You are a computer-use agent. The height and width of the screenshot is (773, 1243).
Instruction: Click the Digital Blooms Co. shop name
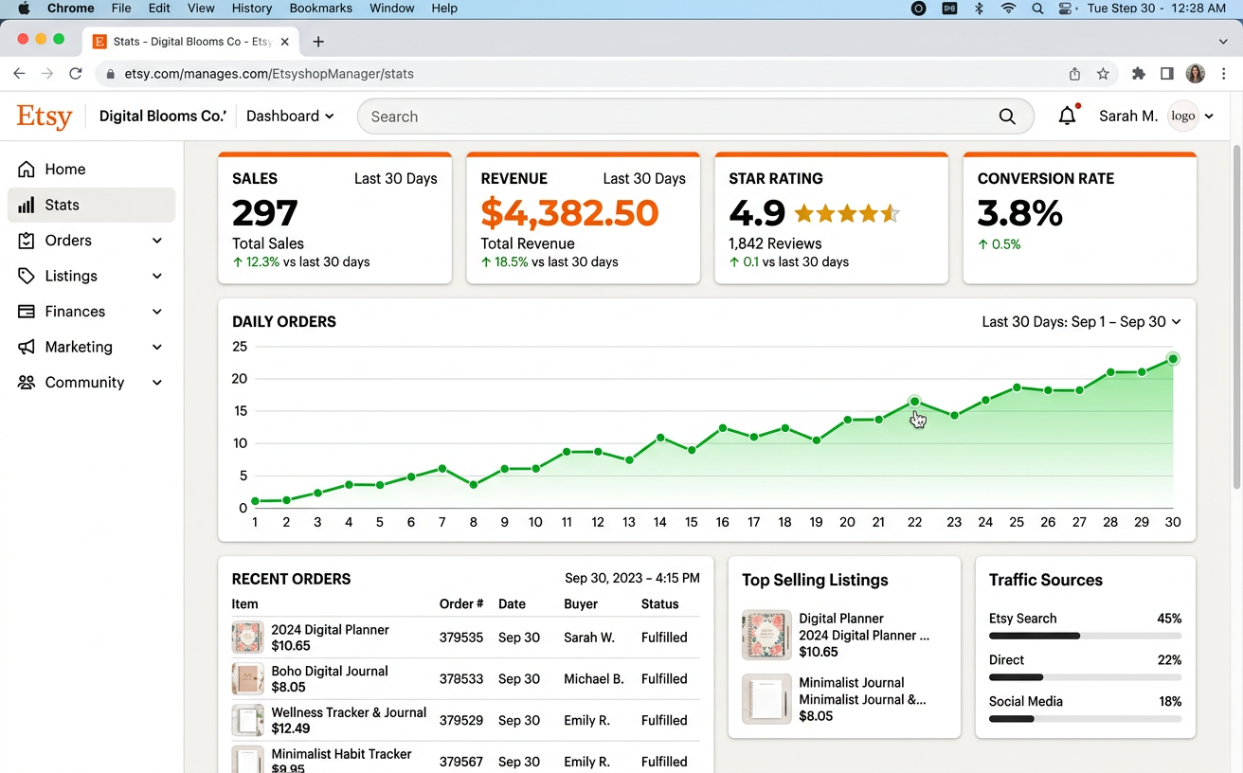[163, 116]
